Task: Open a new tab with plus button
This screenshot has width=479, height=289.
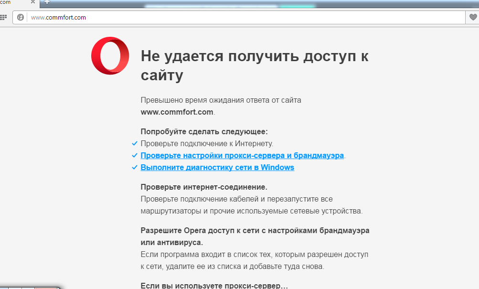Action: coord(47,2)
